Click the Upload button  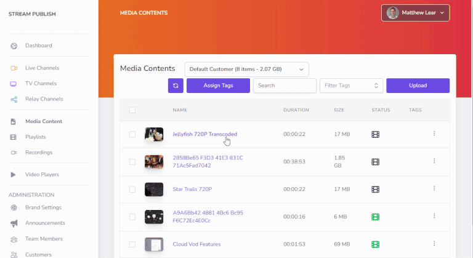(x=418, y=86)
